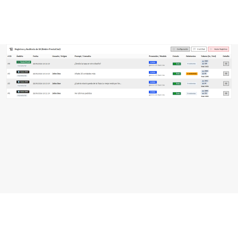View details of 'Ver últimos pedidos' row
The width and height of the screenshot is (238, 238).
pyautogui.click(x=226, y=93)
